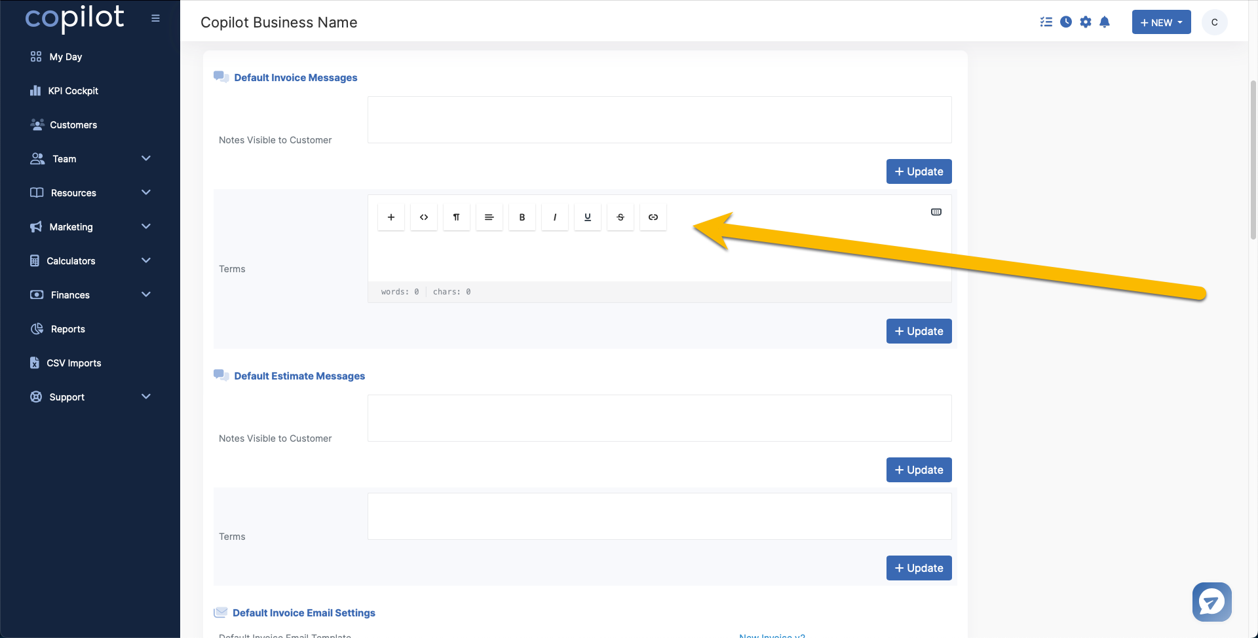Open paragraph format in Terms editor

tap(457, 217)
